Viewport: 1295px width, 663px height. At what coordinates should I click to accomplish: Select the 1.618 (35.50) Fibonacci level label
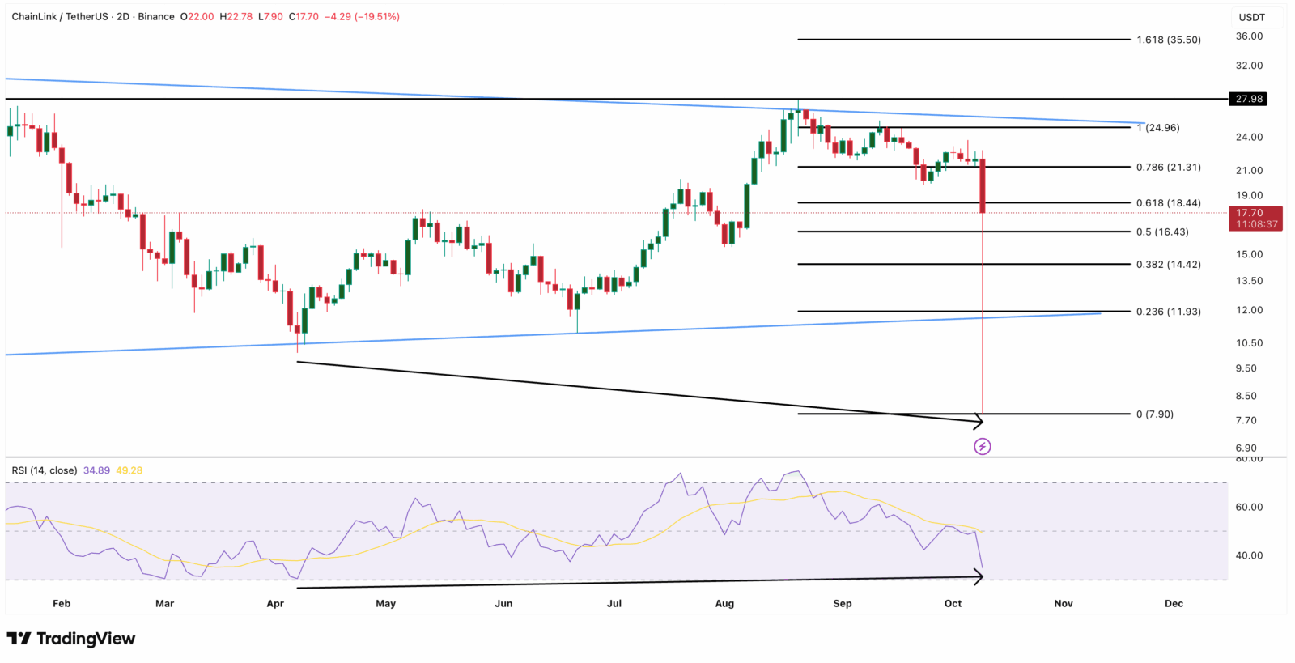click(1168, 40)
